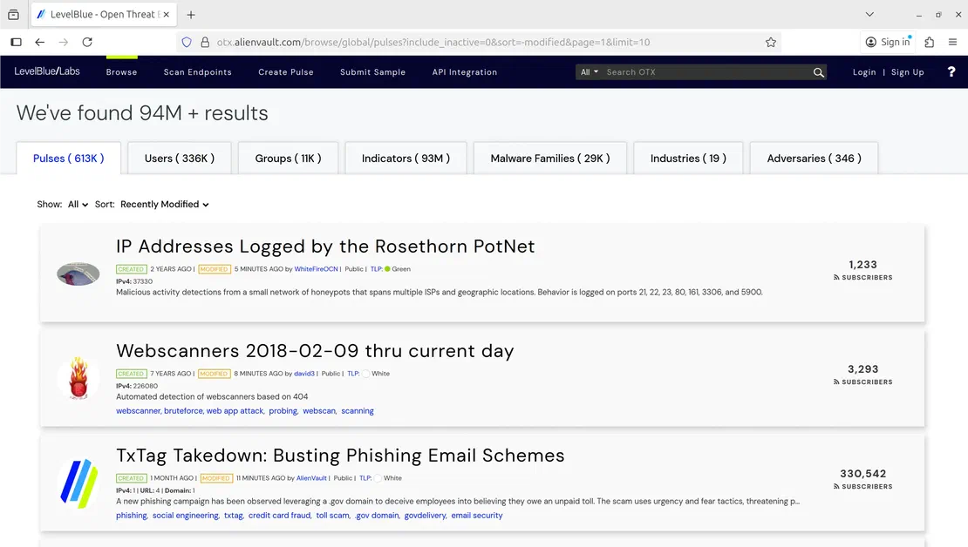Viewport: 968px width, 547px height.
Task: Open Webscanners 2018-02-09 thru current day pulse
Action: 315,351
